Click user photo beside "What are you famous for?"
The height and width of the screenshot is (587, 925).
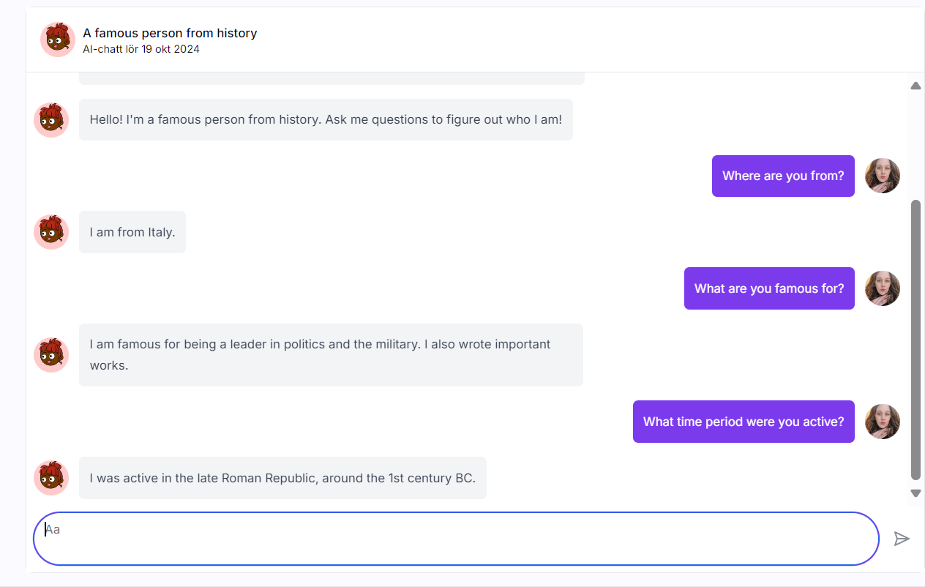pos(882,288)
